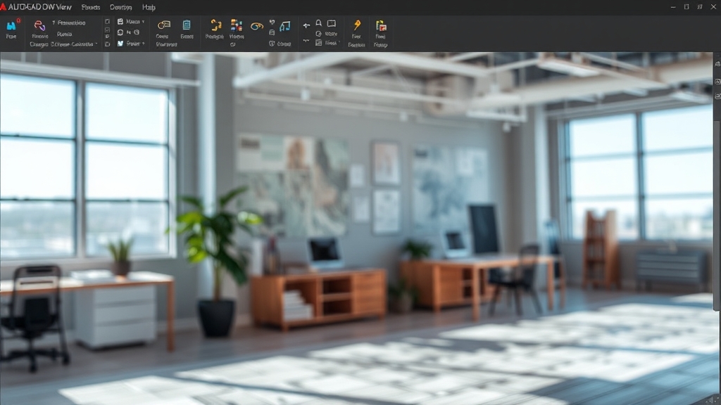This screenshot has height=405, width=721.
Task: Click the small database cylinder icon
Action: tap(272, 32)
